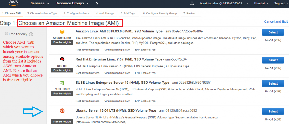Click AMI ID ami-0b99c7725b9484f9e
This screenshot has height=124, width=289.
coord(184,31)
